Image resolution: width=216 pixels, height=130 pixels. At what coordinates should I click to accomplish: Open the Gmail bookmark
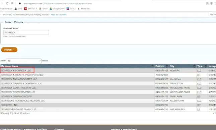[44, 9]
